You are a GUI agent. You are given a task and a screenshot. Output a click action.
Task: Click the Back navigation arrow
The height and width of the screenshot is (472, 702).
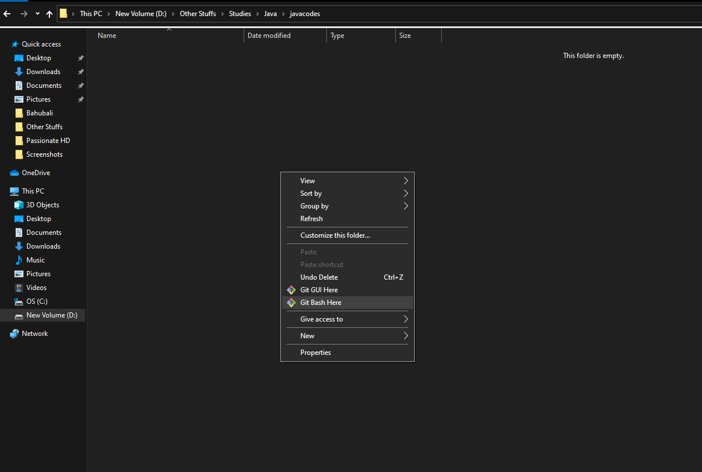click(x=7, y=14)
